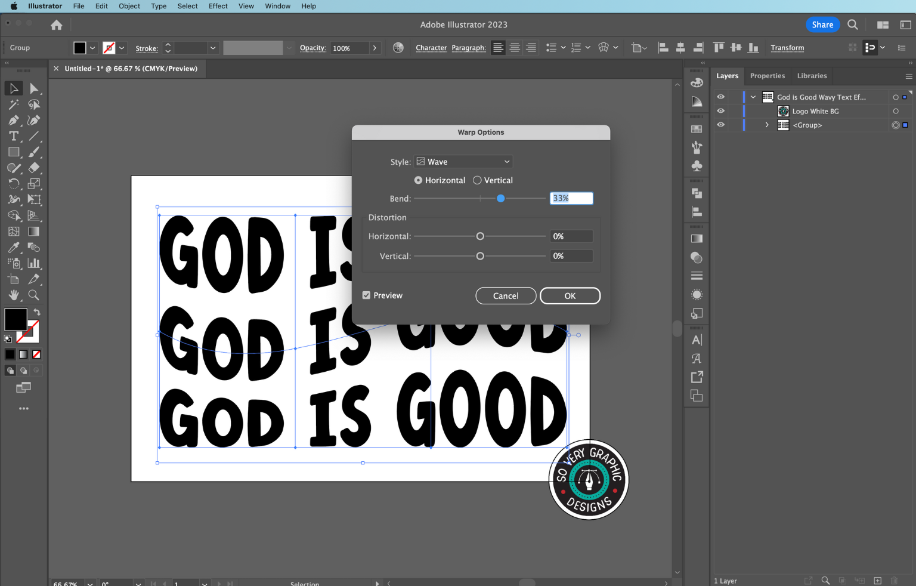The image size is (916, 586).
Task: Pick the Gradient tool
Action: click(x=34, y=232)
